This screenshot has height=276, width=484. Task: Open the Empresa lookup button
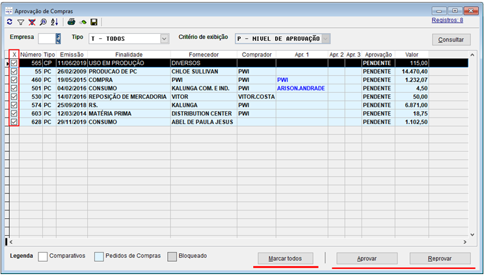point(59,39)
